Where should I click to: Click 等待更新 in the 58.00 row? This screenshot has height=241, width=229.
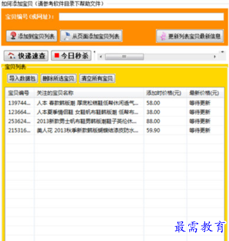(x=199, y=103)
